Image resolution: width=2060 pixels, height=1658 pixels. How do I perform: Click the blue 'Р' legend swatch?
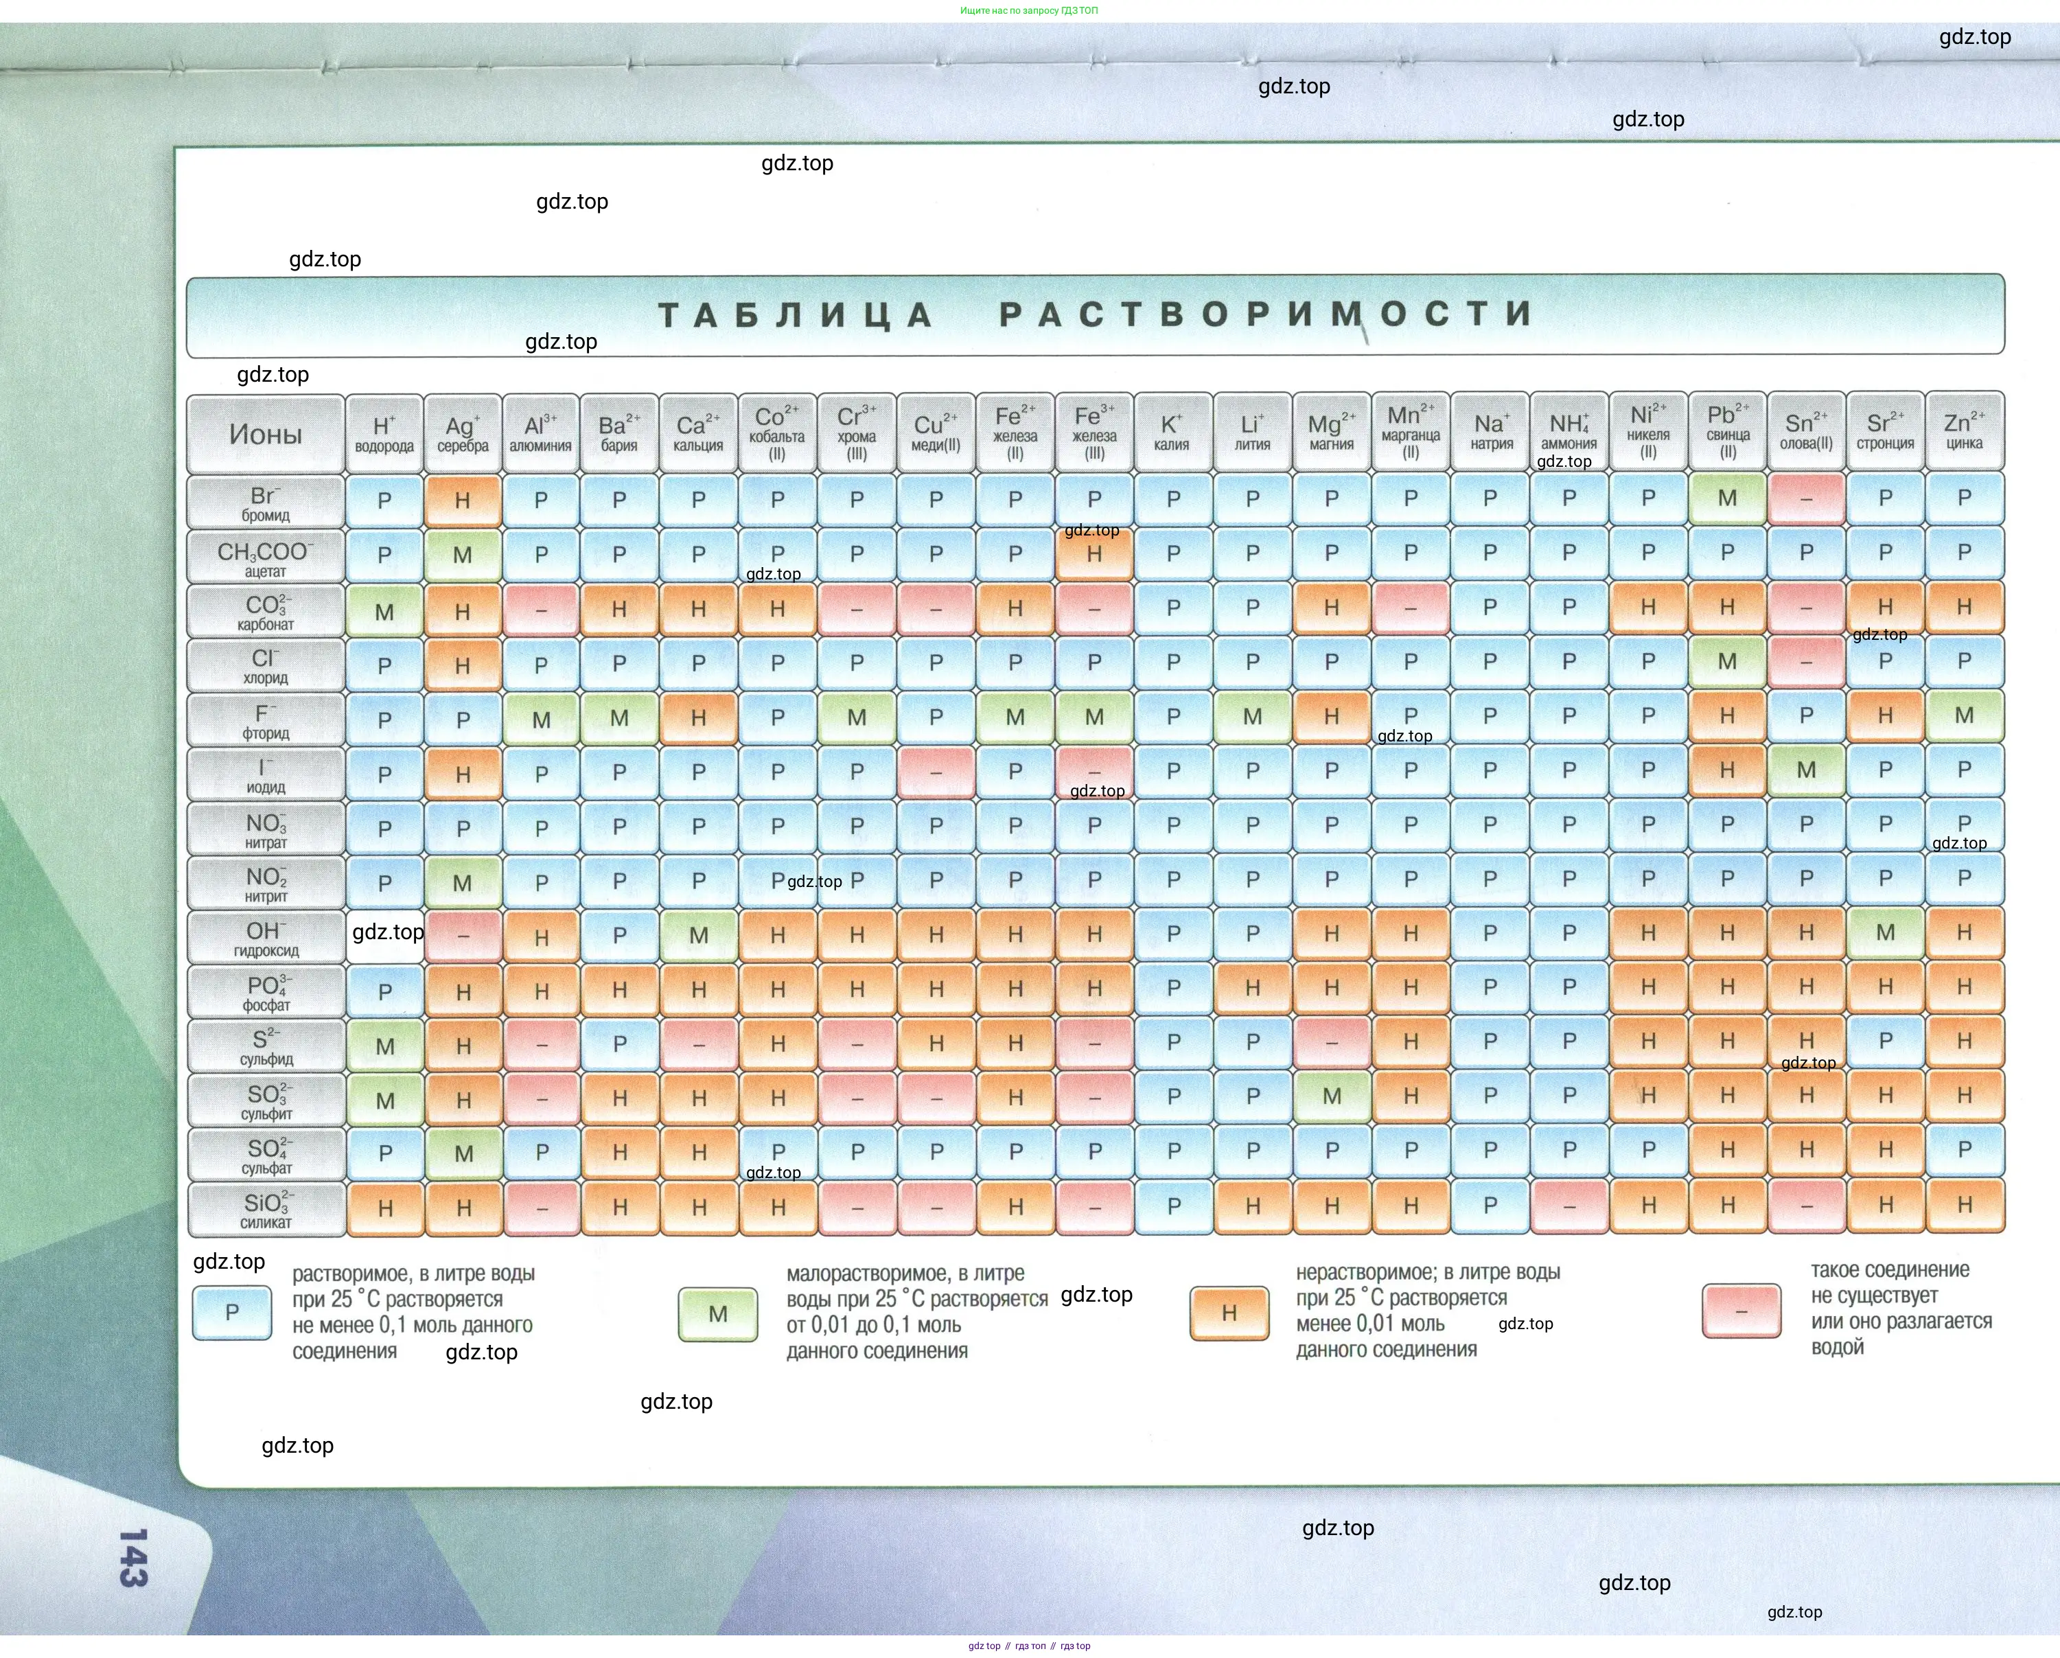231,1313
